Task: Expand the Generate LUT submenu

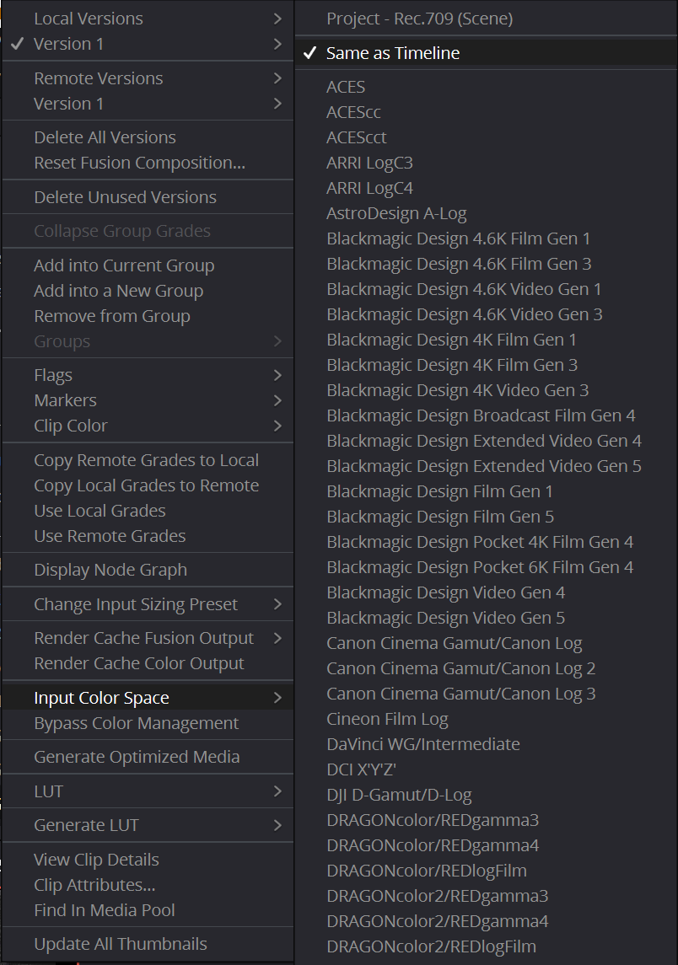Action: tap(148, 825)
